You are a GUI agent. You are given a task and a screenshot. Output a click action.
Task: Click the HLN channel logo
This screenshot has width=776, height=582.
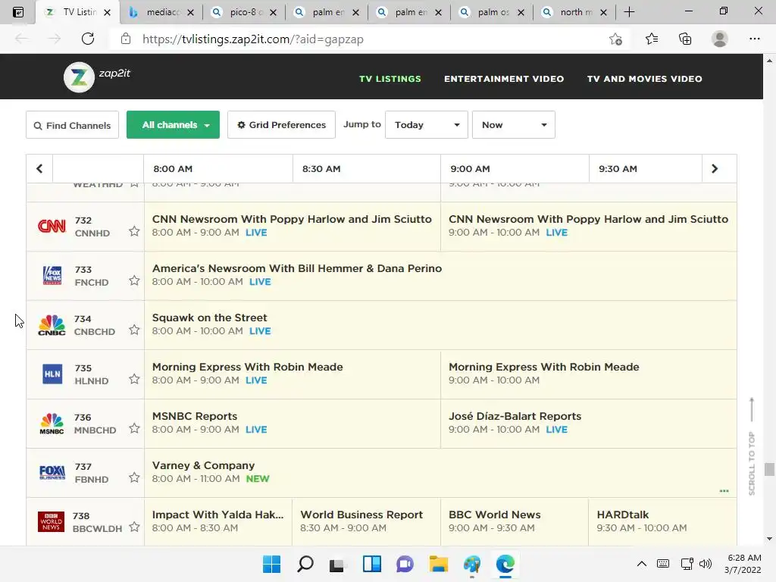coord(52,374)
